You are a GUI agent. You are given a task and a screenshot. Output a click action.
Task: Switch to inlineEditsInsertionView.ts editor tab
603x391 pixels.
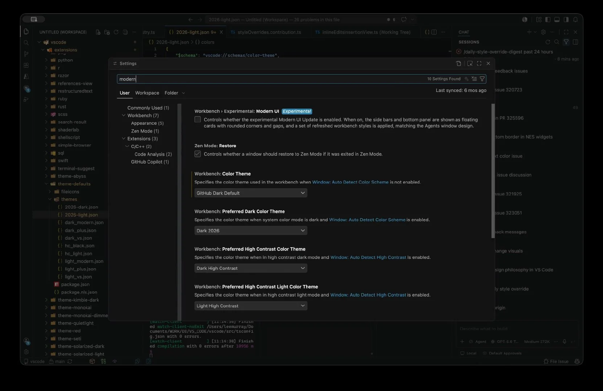coord(366,32)
